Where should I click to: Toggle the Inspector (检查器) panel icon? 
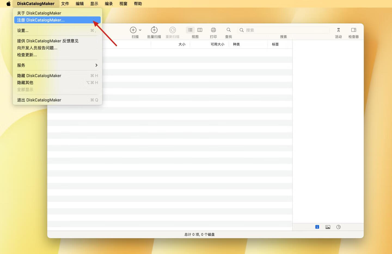[354, 30]
